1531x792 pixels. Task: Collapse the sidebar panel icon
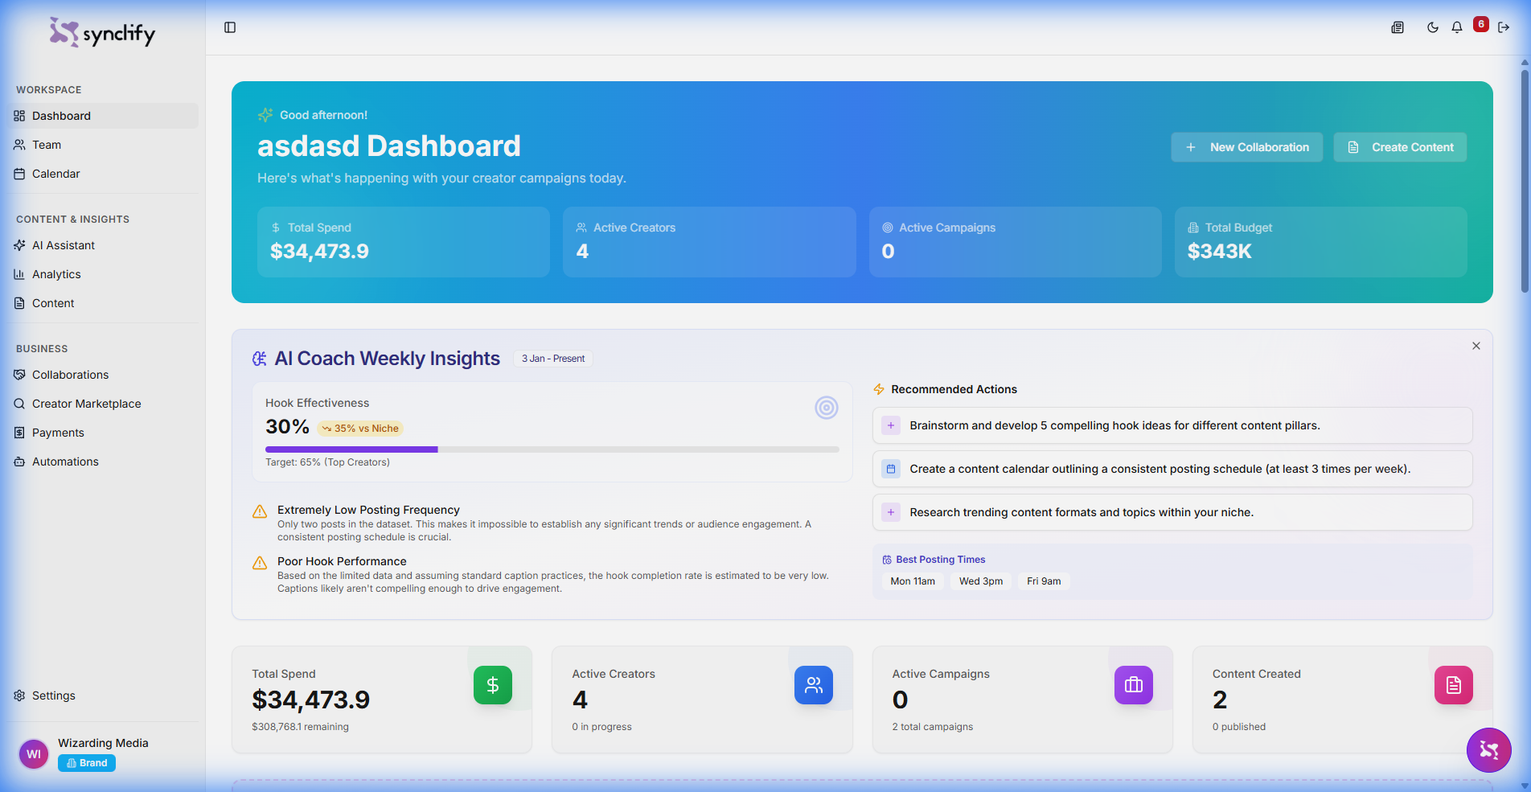coord(230,27)
